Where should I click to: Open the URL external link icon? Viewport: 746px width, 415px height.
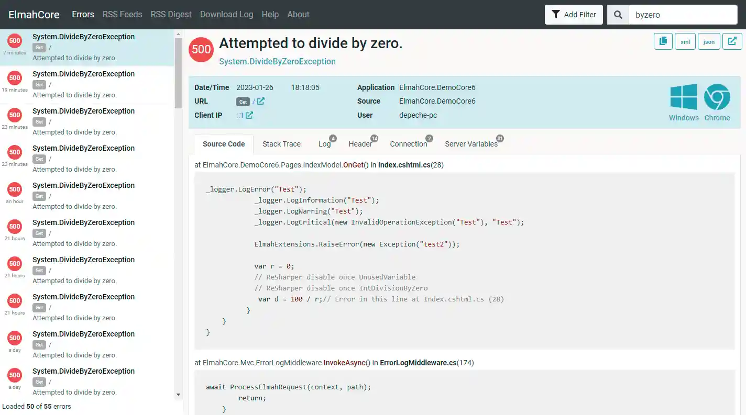260,101
